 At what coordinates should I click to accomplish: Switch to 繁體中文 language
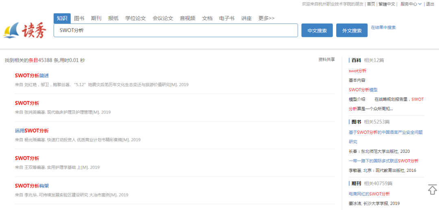(387, 4)
